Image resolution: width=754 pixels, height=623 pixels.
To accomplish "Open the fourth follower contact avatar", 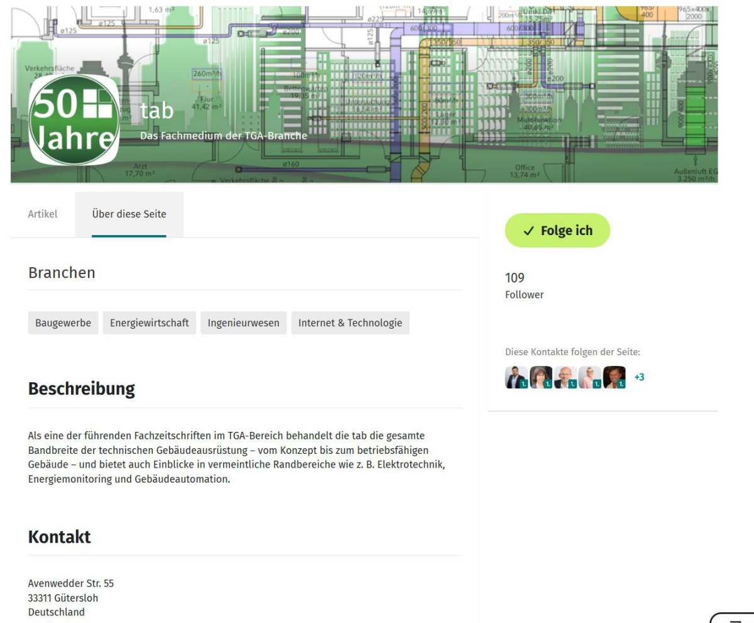I will [x=590, y=377].
